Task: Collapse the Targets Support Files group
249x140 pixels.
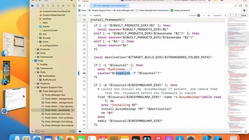Action: tap(35, 87)
